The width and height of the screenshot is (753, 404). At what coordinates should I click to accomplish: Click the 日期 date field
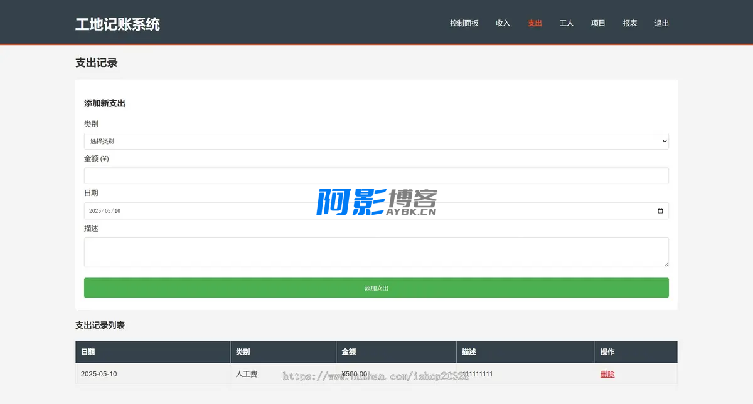point(376,211)
